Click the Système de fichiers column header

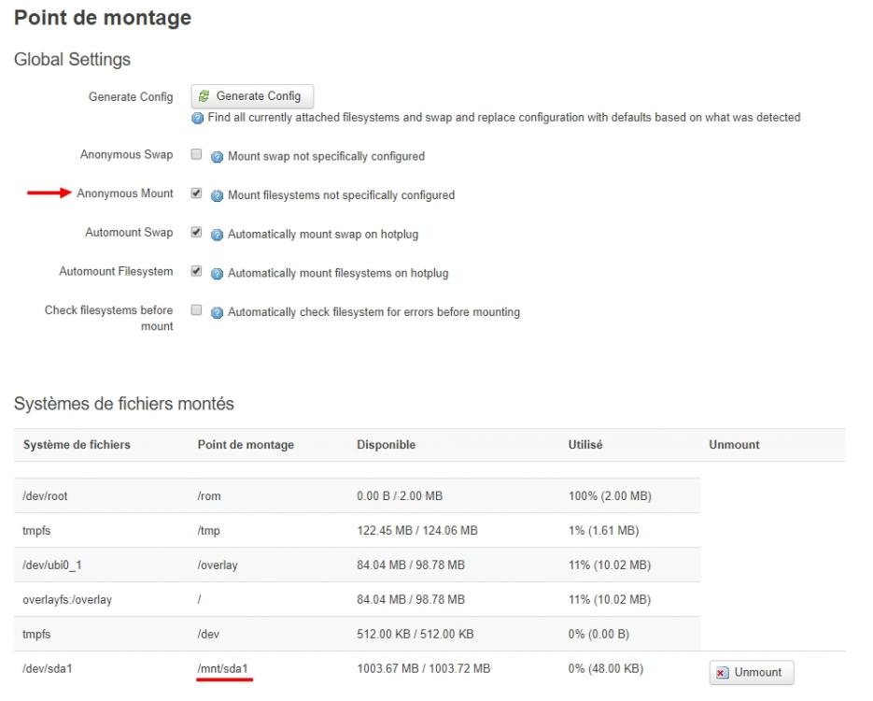point(77,445)
